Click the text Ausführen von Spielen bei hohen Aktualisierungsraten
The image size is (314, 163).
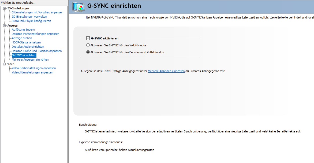[119, 150]
